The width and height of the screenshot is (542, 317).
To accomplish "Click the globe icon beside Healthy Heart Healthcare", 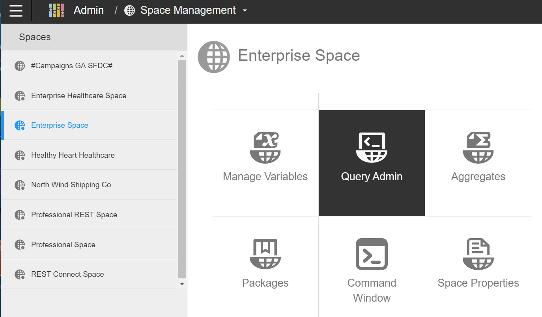I will [x=20, y=155].
